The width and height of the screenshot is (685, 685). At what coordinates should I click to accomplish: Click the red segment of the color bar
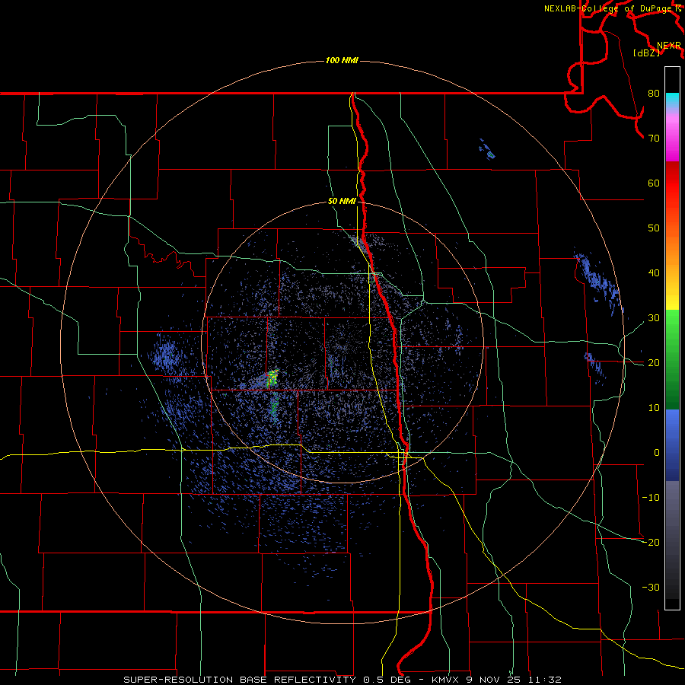pos(672,183)
